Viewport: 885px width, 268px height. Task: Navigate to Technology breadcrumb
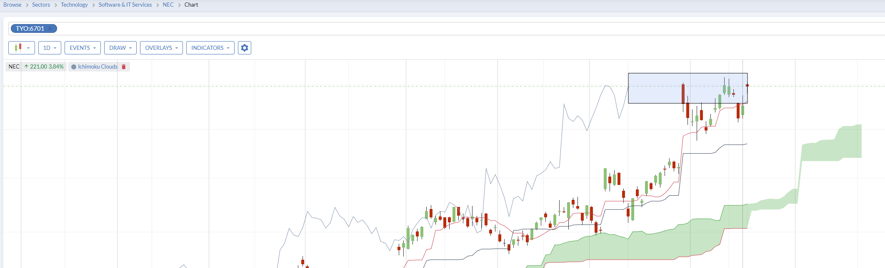(x=74, y=5)
